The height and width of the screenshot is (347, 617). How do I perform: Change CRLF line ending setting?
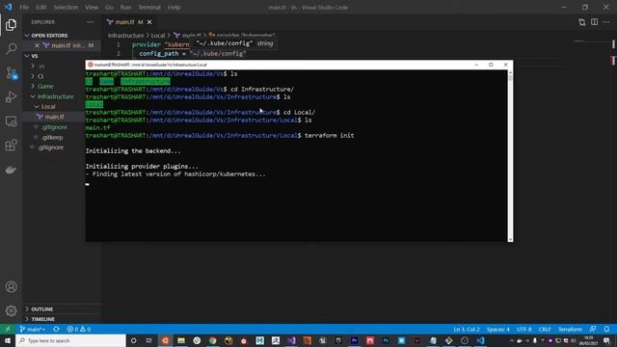click(545, 330)
